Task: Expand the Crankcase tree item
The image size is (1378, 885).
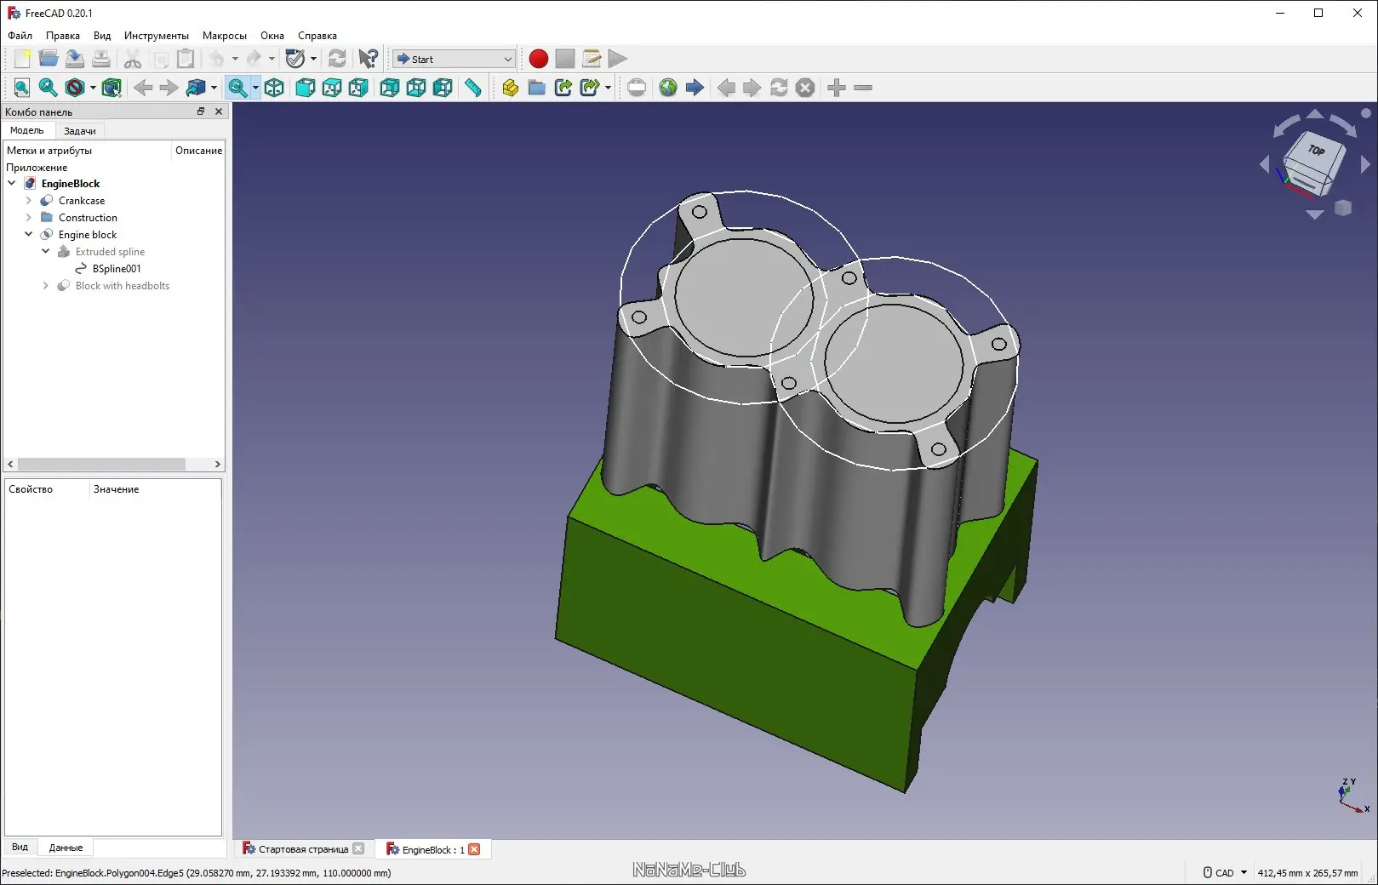Action: click(x=29, y=201)
